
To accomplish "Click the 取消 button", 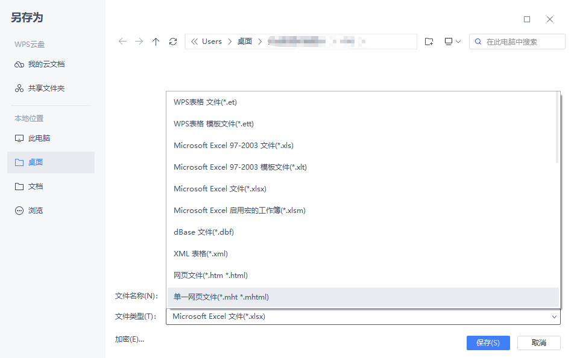I will pos(539,343).
